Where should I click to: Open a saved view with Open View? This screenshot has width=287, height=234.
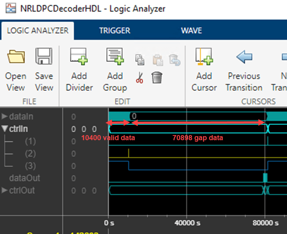pyautogui.click(x=16, y=70)
